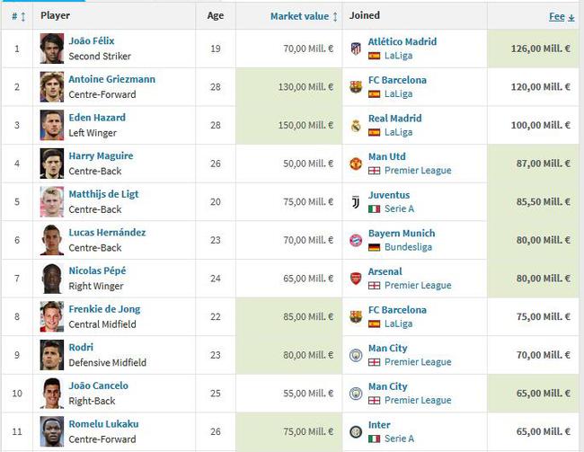Click Harry Maguire's portrait thumbnail

pos(52,164)
